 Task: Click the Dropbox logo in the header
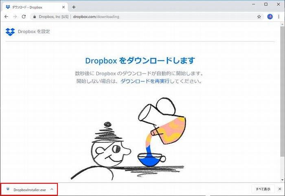click(10, 32)
